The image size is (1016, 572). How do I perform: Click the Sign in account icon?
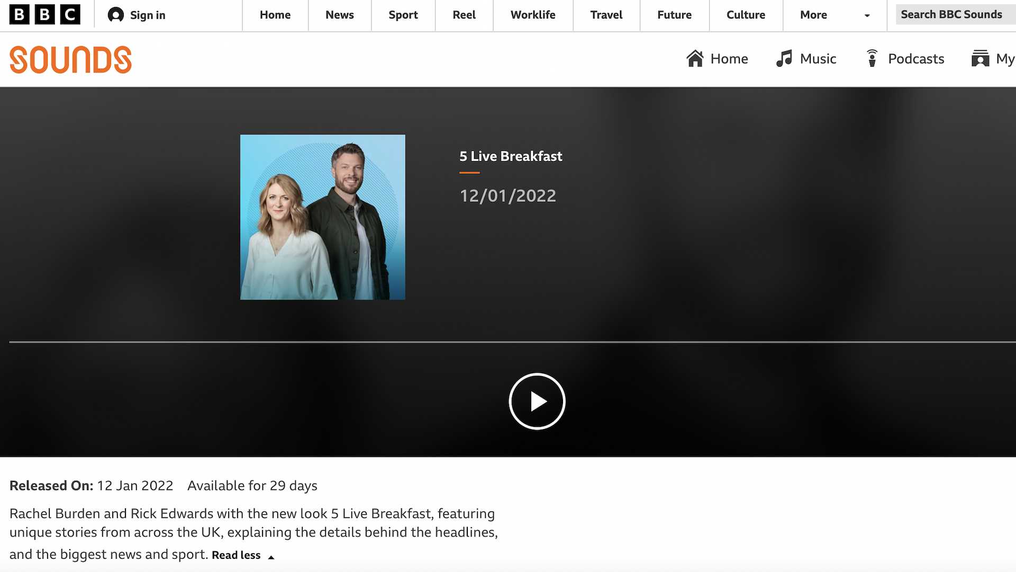pos(115,15)
